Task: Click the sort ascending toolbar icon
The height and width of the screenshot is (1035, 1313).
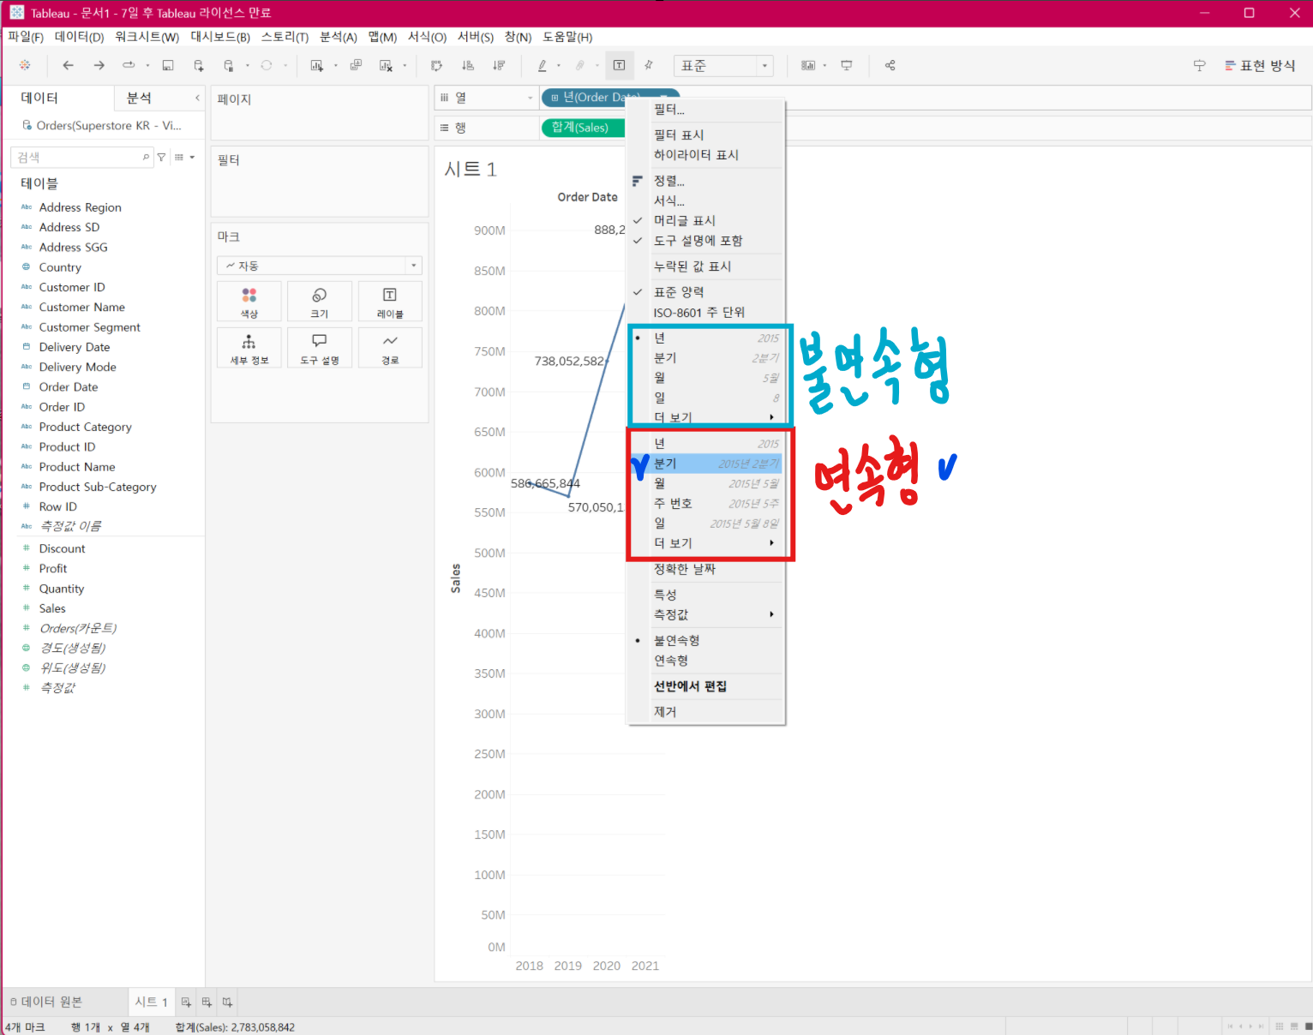Action: [468, 65]
